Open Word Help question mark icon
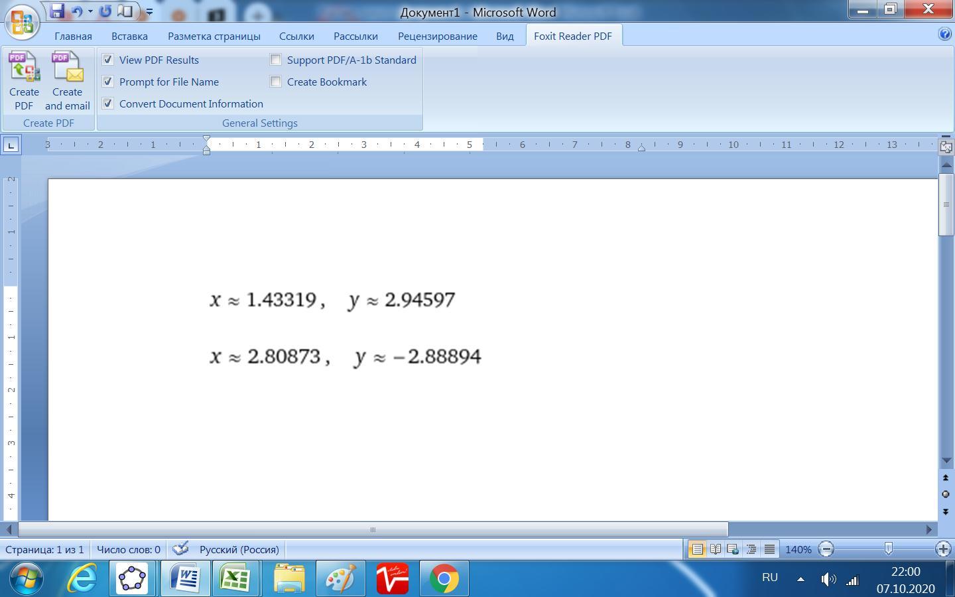The image size is (955, 597). (x=945, y=34)
